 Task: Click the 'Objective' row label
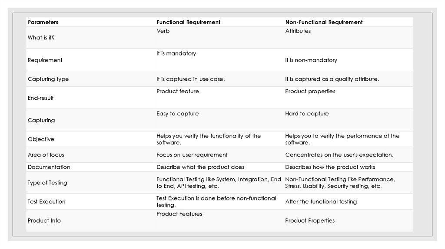(41, 139)
